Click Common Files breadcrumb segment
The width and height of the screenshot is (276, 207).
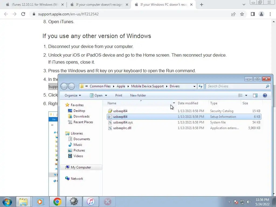[x=100, y=86]
